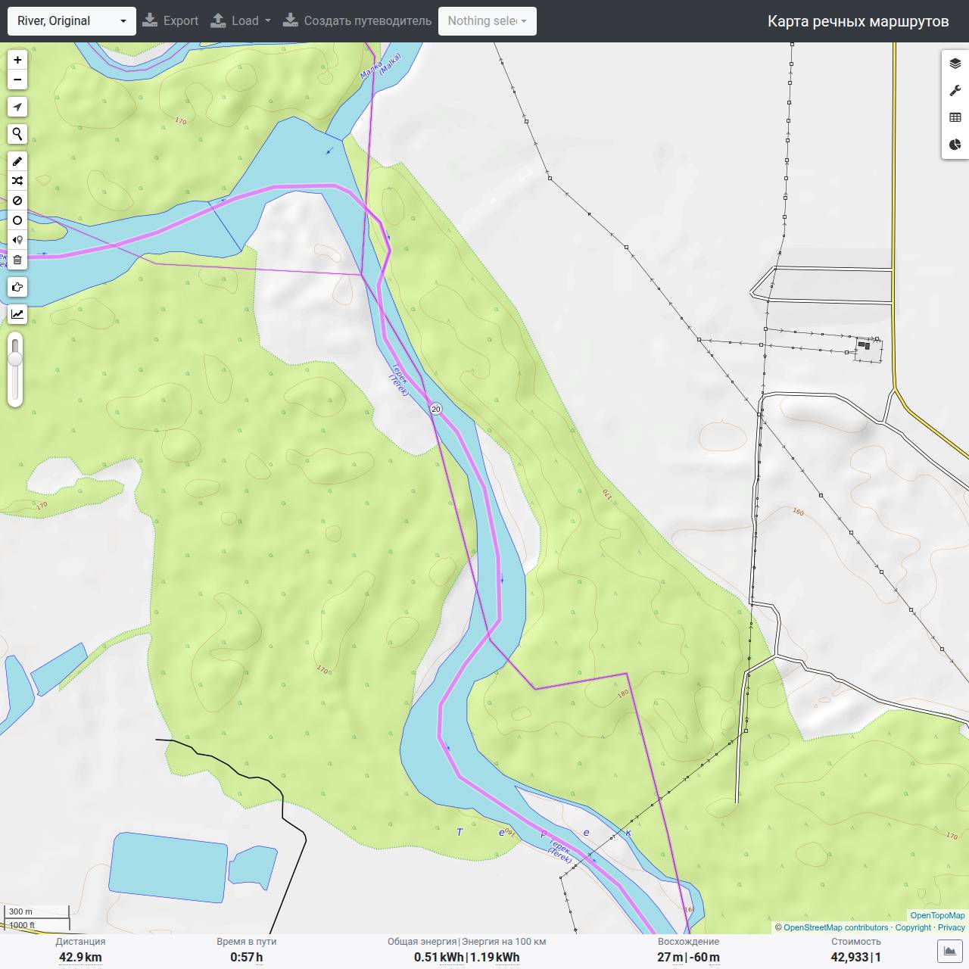
Task: Activate the locate-me arrow button
Action: pyautogui.click(x=17, y=107)
